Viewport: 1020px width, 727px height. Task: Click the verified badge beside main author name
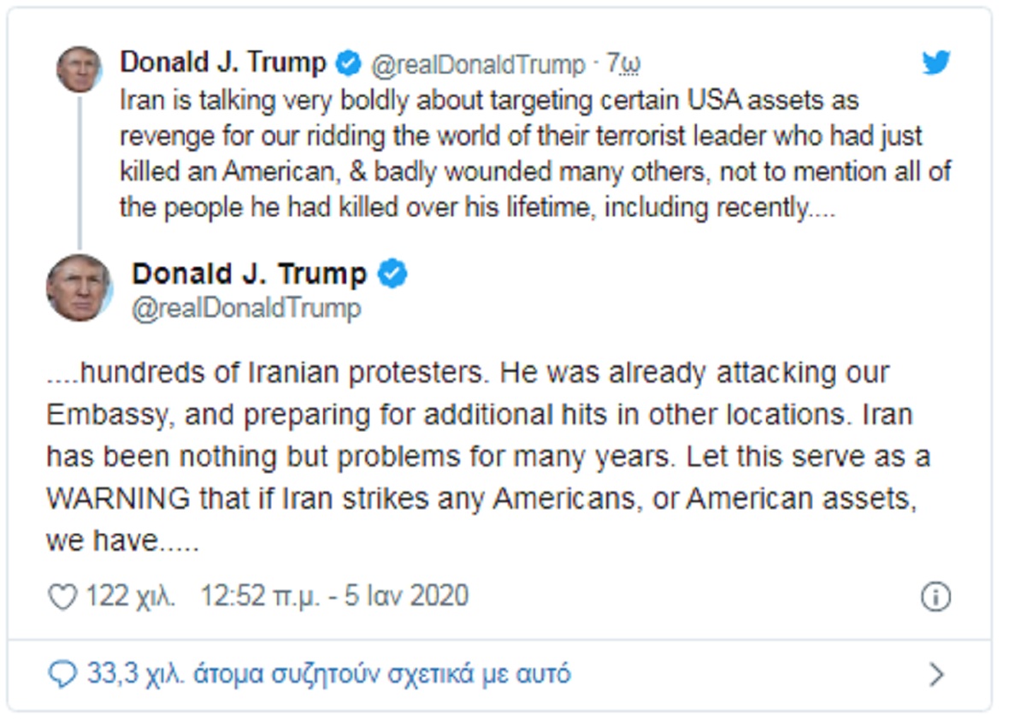pos(392,275)
